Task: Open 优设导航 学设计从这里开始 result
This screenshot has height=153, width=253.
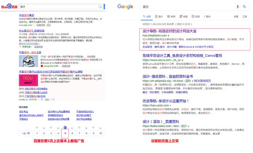Action: click(166, 101)
